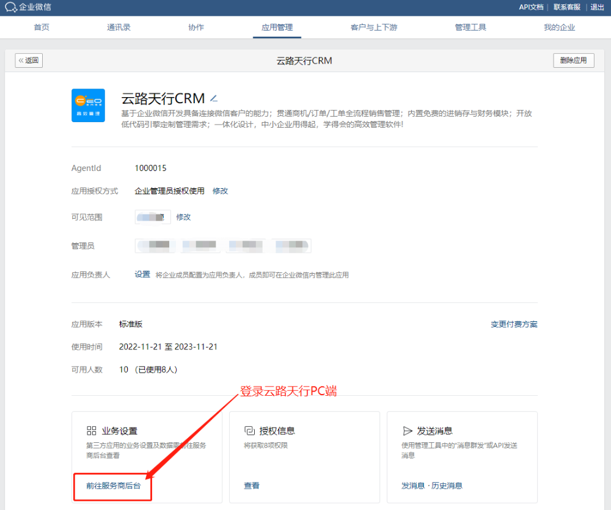Click the AgentId value 1000015
This screenshot has height=510, width=611.
pyautogui.click(x=150, y=168)
